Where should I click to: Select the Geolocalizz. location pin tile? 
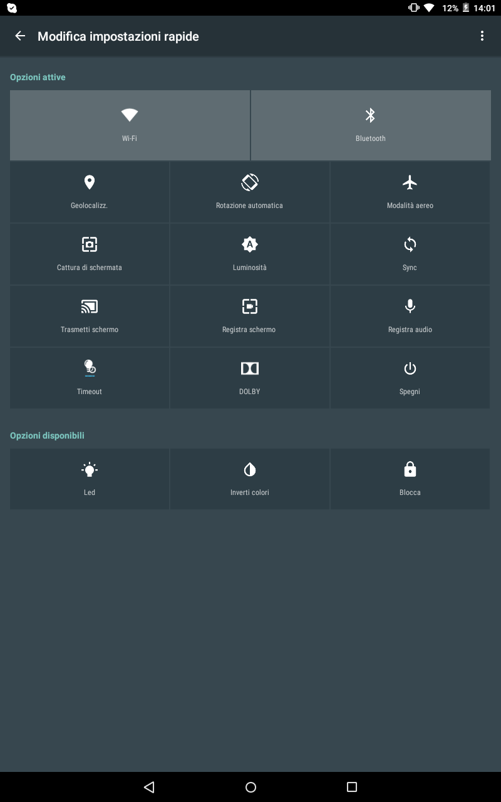click(90, 192)
